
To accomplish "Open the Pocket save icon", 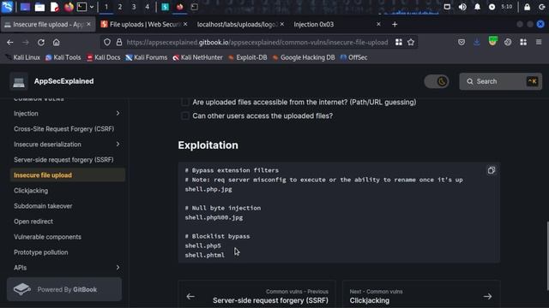I will coord(462,42).
